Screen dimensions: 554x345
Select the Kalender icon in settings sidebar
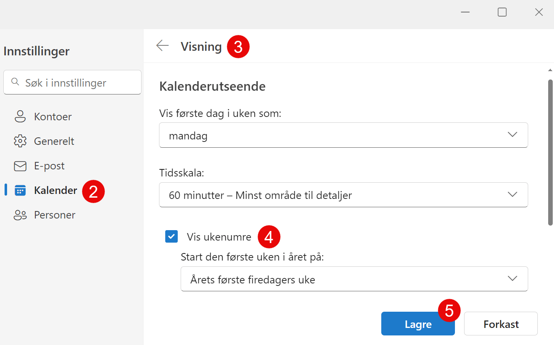[20, 190]
